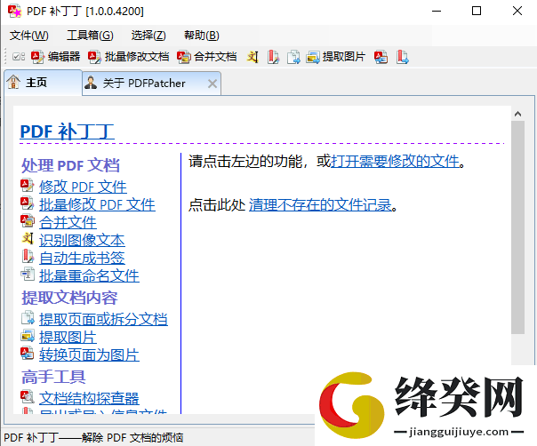Click the icon beside sidebar 提取图片 link
Screen dimensions: 537x446
tap(28, 336)
